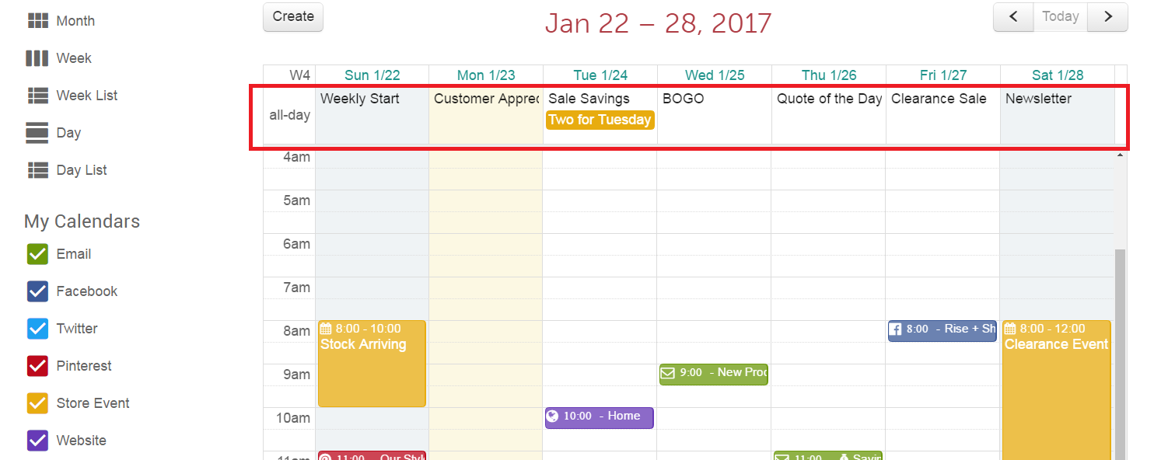Open the 9:00 New Product email event
Image resolution: width=1161 pixels, height=460 pixels.
(714, 374)
